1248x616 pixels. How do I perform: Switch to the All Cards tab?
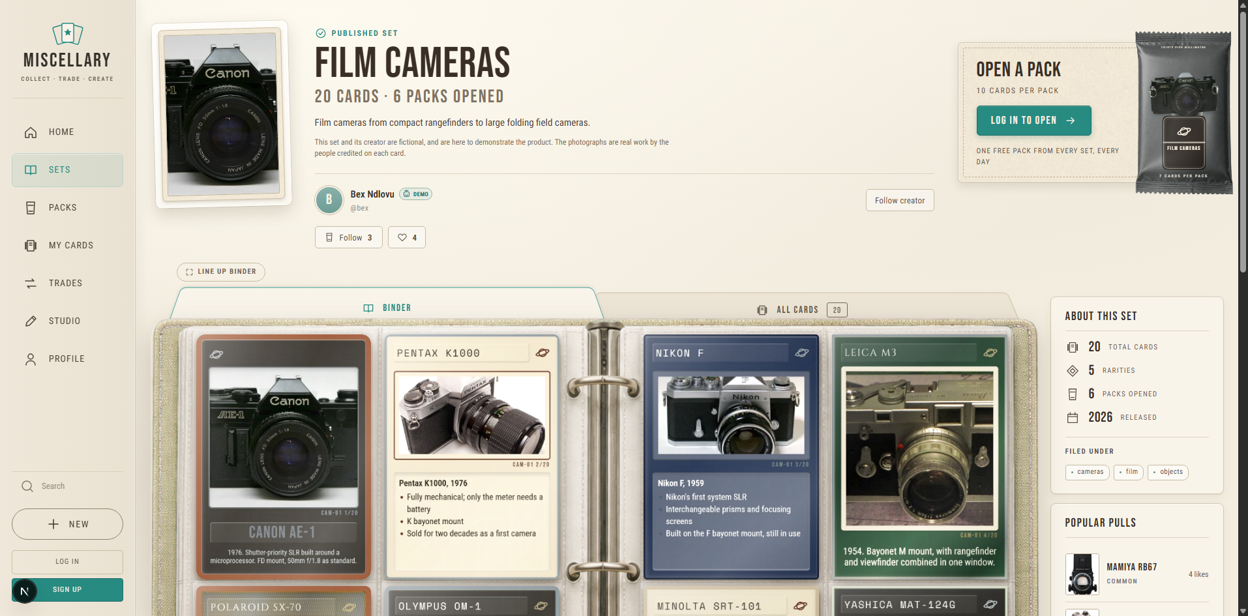802,310
